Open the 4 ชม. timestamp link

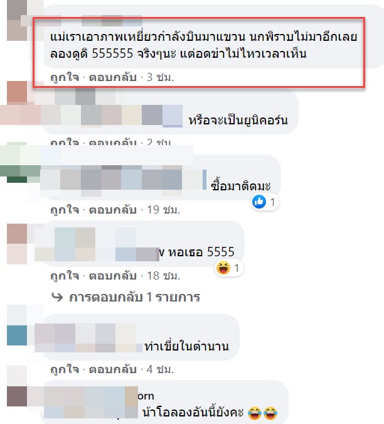coord(160,369)
